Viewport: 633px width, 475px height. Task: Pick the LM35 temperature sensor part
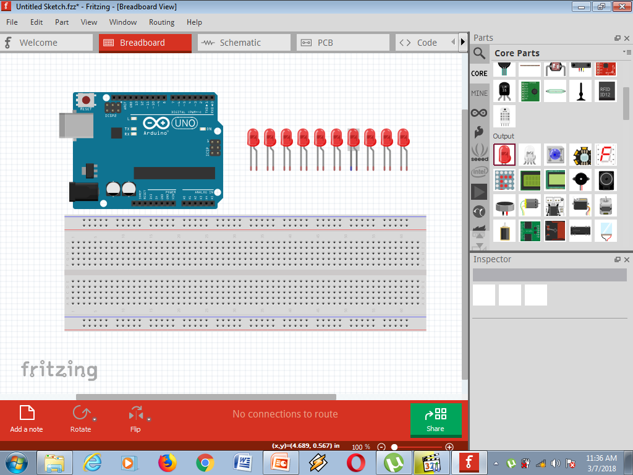[x=504, y=92]
